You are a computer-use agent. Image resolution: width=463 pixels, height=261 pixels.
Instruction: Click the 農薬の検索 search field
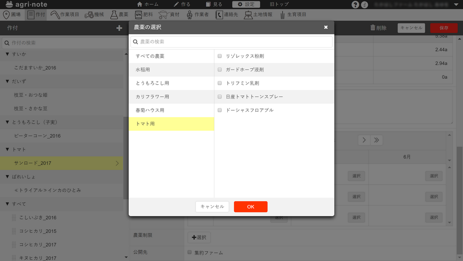pyautogui.click(x=231, y=42)
